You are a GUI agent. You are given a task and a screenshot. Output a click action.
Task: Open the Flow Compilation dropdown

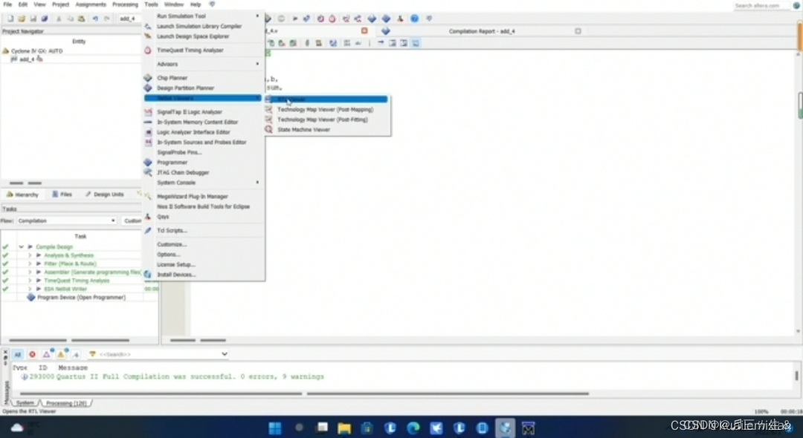[x=67, y=220]
